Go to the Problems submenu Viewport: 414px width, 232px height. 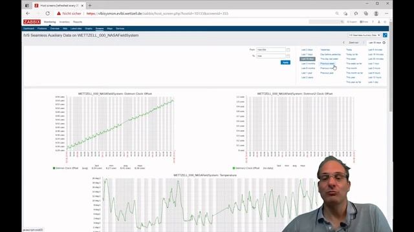tap(42, 28)
